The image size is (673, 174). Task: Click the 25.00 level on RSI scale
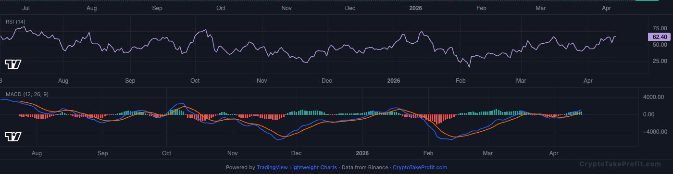pyautogui.click(x=660, y=61)
